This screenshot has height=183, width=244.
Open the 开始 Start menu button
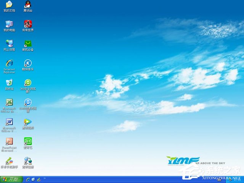(11, 179)
